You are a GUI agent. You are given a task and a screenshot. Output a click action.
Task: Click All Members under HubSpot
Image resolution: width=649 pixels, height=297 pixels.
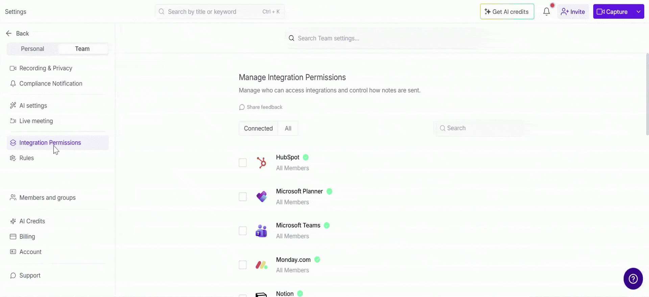(292, 168)
